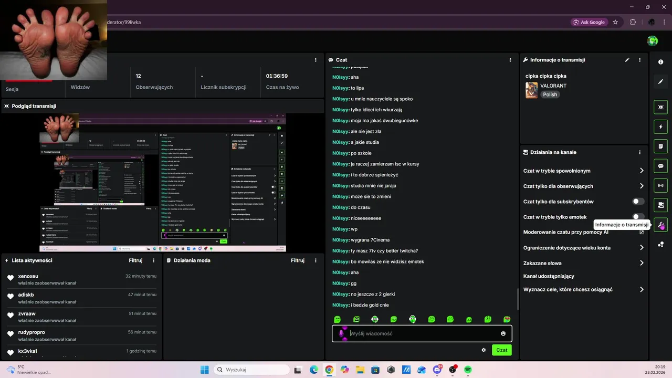This screenshot has height=378, width=672.
Task: Click the camera stream icon in right sidebar
Action: 660,205
